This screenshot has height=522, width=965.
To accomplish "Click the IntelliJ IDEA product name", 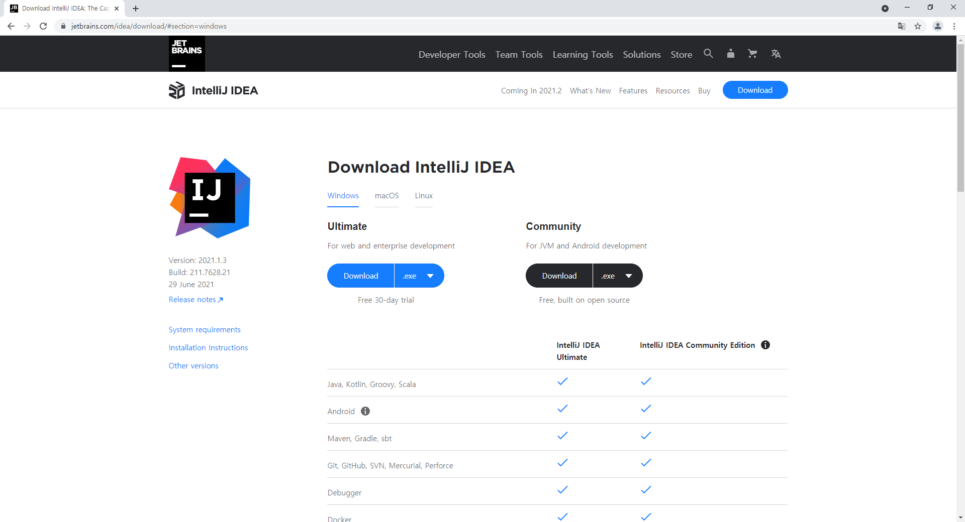I will [225, 90].
